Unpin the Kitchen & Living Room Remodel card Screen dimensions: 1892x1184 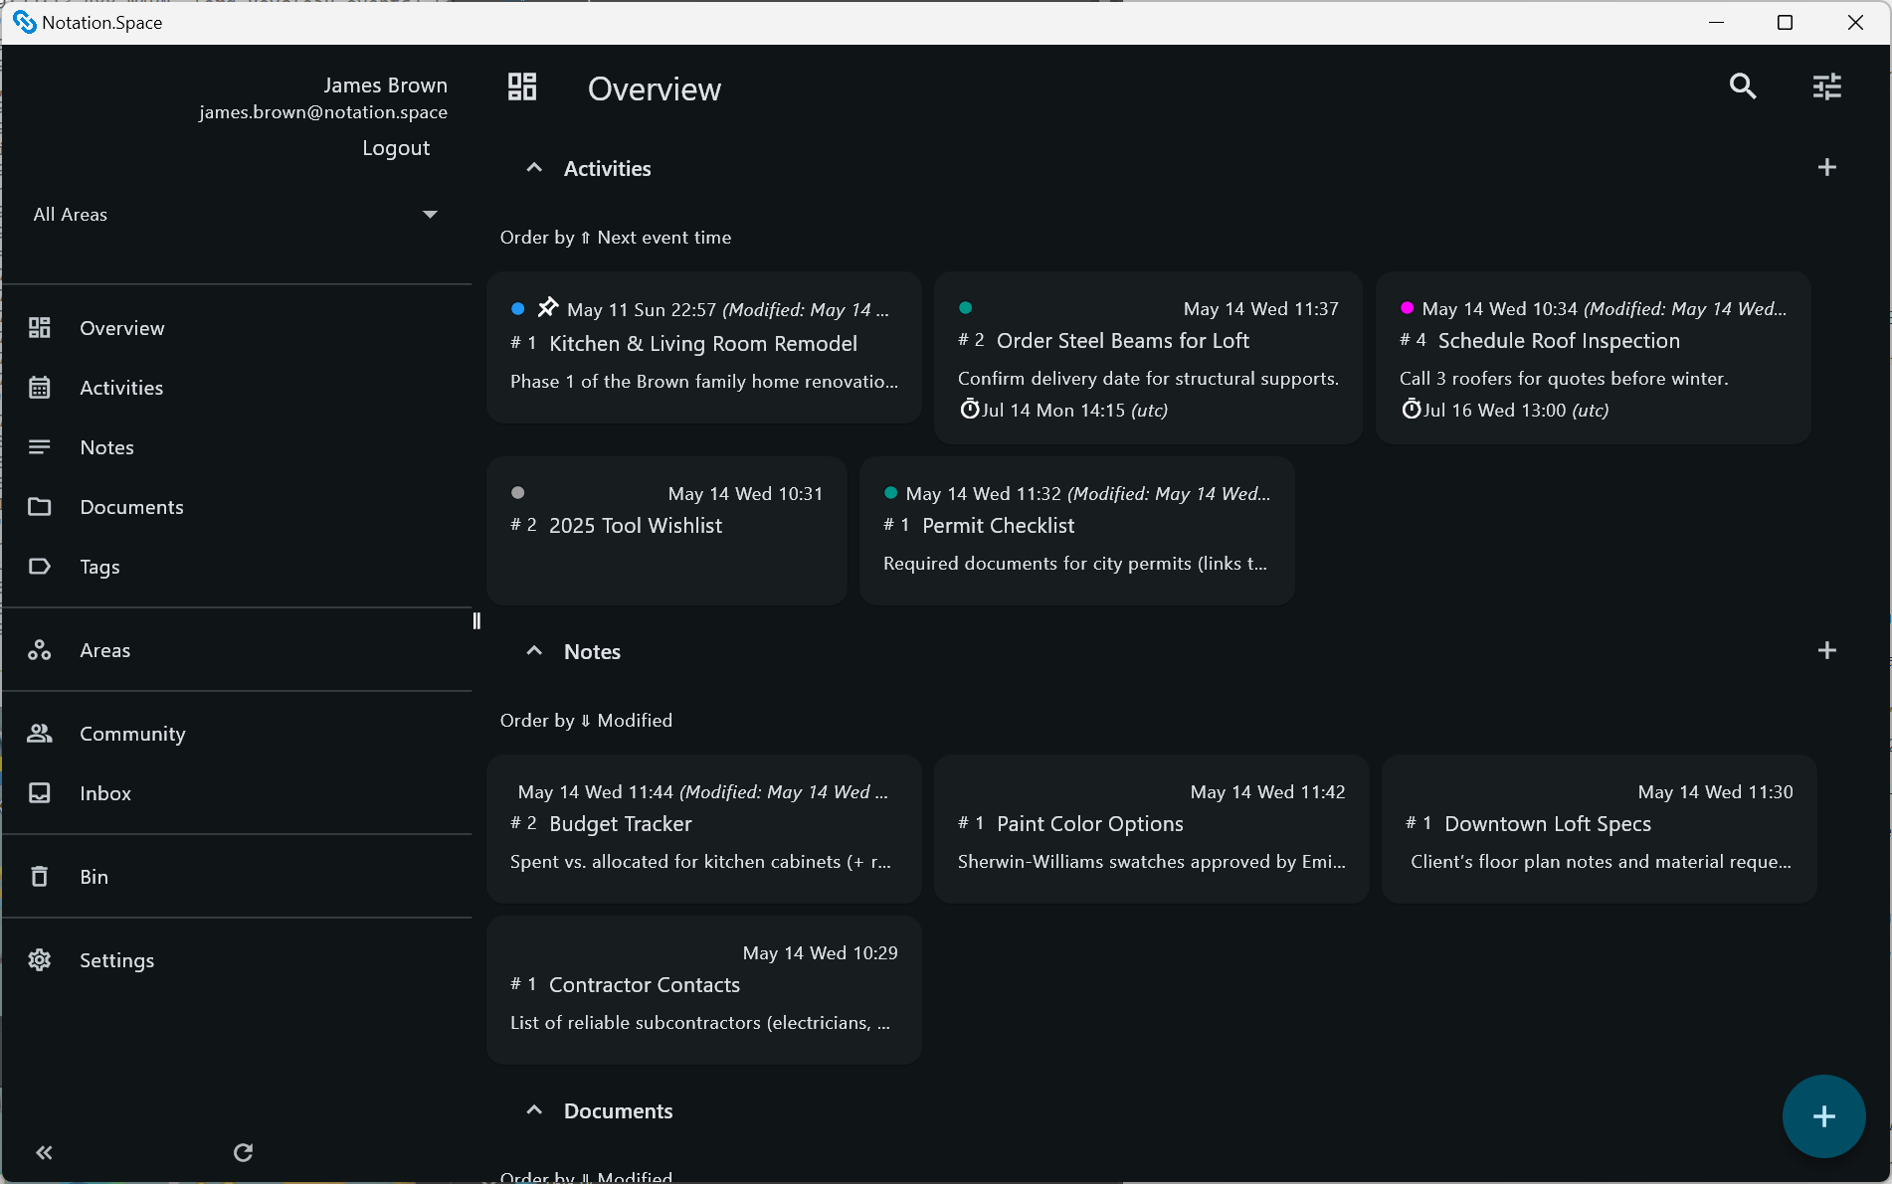547,307
